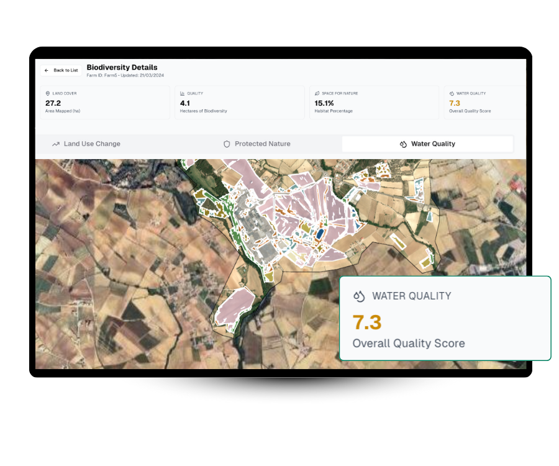The width and height of the screenshot is (559, 466).
Task: Click the droplet icon in the top Water Quality card
Action: 452,93
